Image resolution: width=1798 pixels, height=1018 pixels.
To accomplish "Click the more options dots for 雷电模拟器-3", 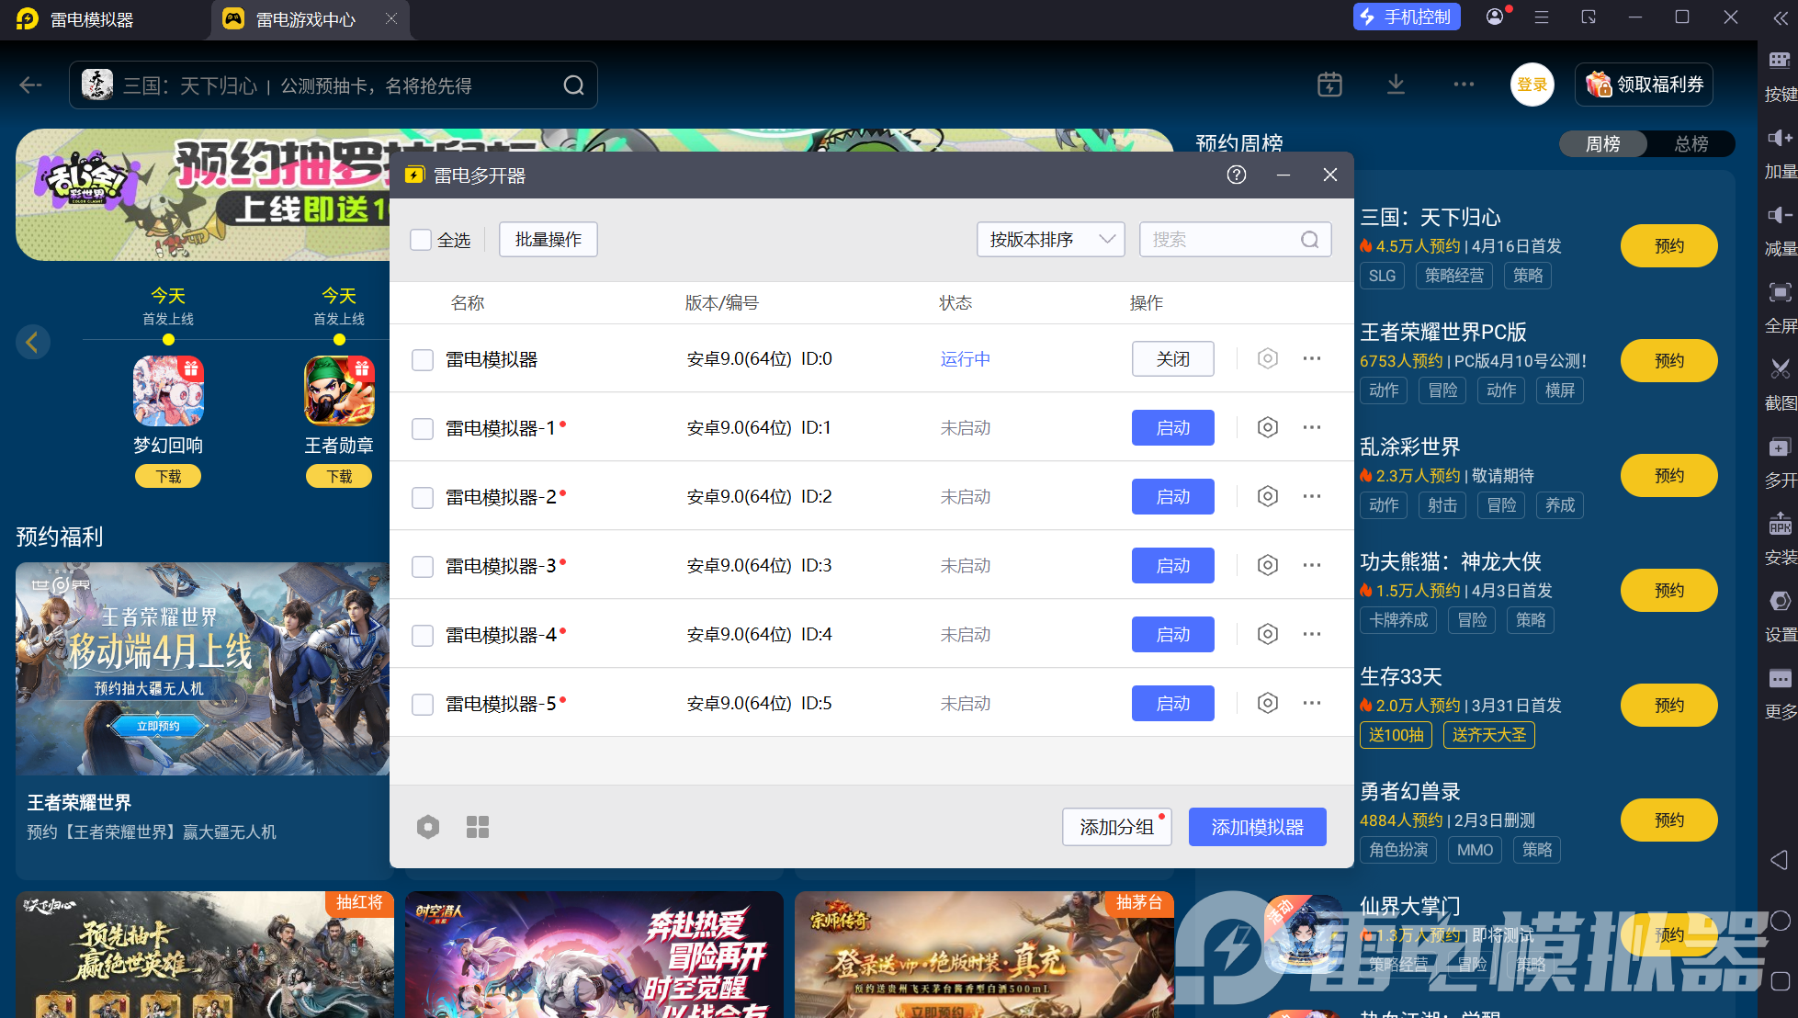I will [x=1311, y=565].
